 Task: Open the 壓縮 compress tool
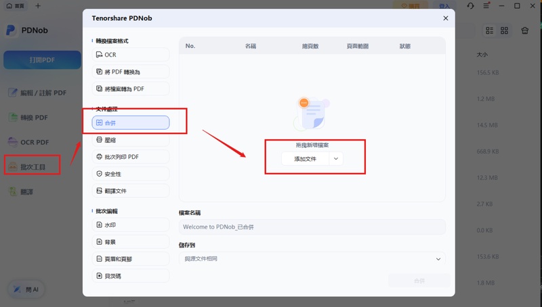pos(131,140)
